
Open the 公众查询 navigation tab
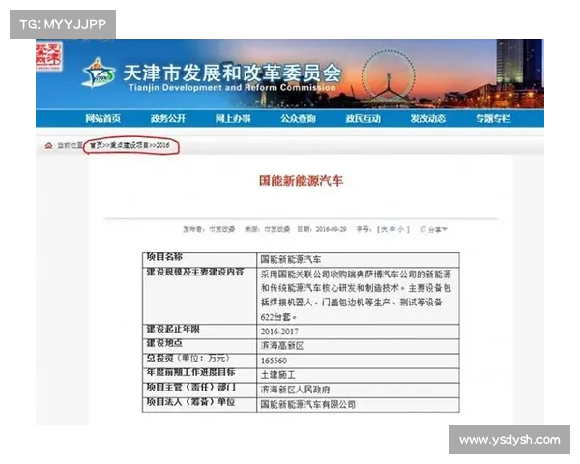coord(298,118)
